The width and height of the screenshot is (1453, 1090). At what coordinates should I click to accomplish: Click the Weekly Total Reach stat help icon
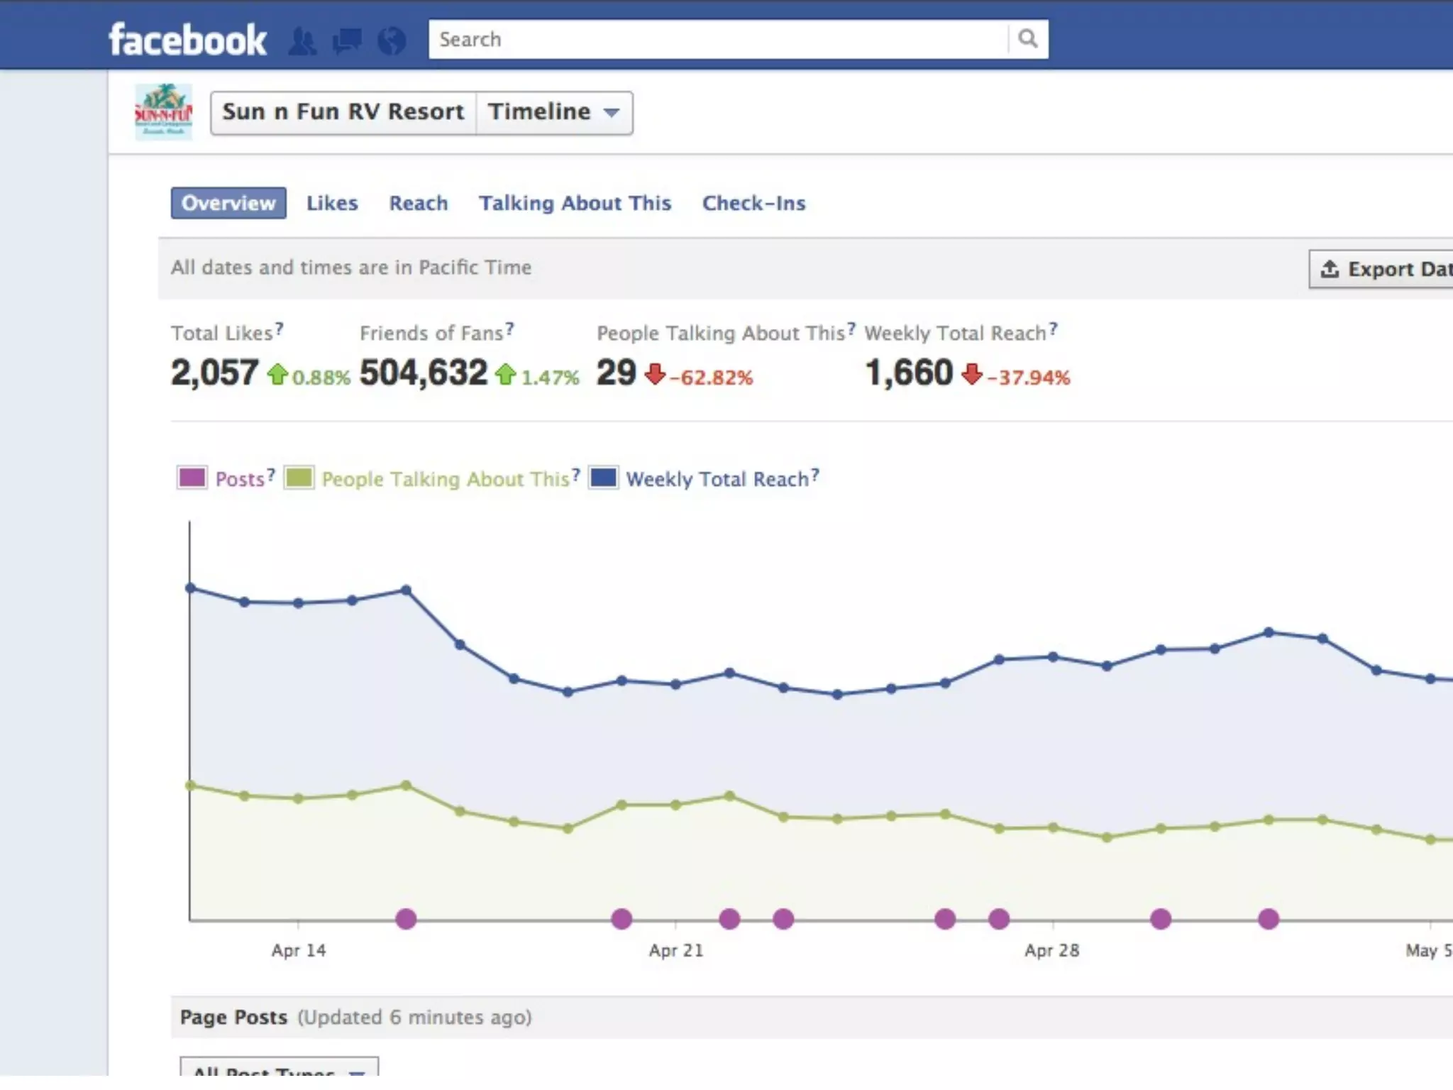click(1054, 329)
